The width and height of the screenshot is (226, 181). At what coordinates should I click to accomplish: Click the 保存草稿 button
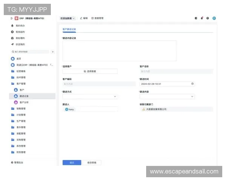click(92, 163)
